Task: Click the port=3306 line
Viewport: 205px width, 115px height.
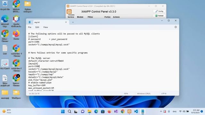Action: [x=34, y=42]
